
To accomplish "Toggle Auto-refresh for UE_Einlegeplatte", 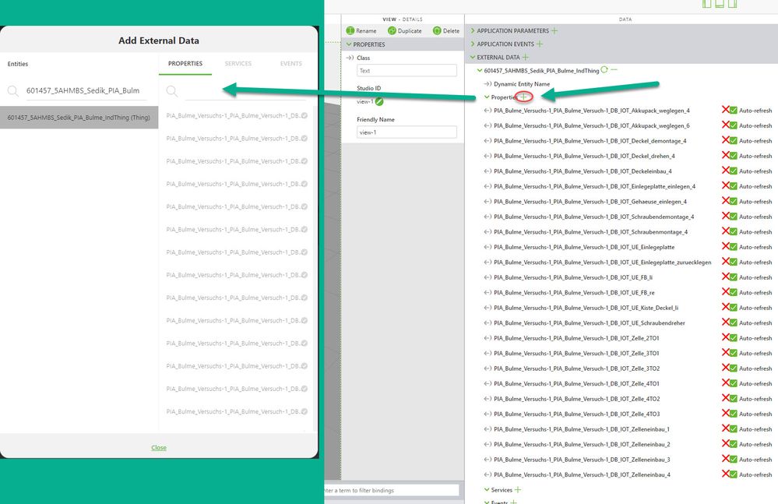I will click(x=734, y=247).
